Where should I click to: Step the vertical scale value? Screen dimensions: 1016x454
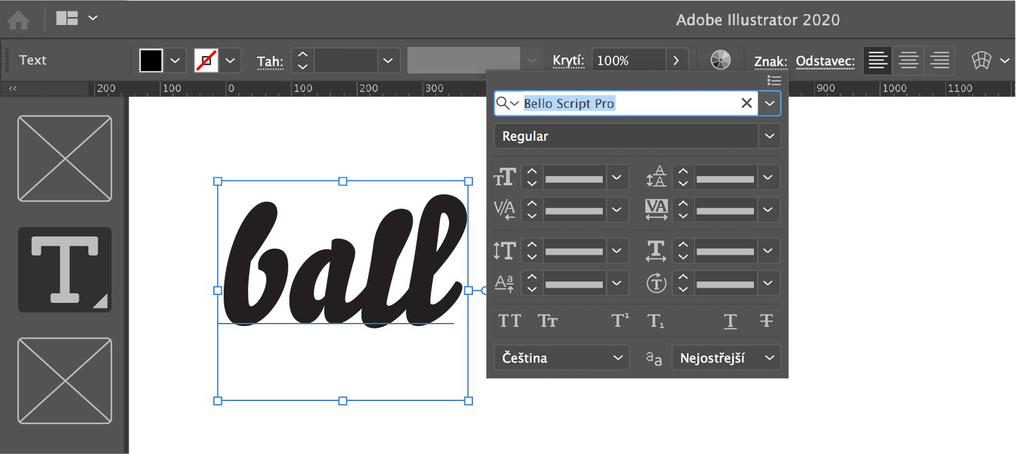coord(532,250)
